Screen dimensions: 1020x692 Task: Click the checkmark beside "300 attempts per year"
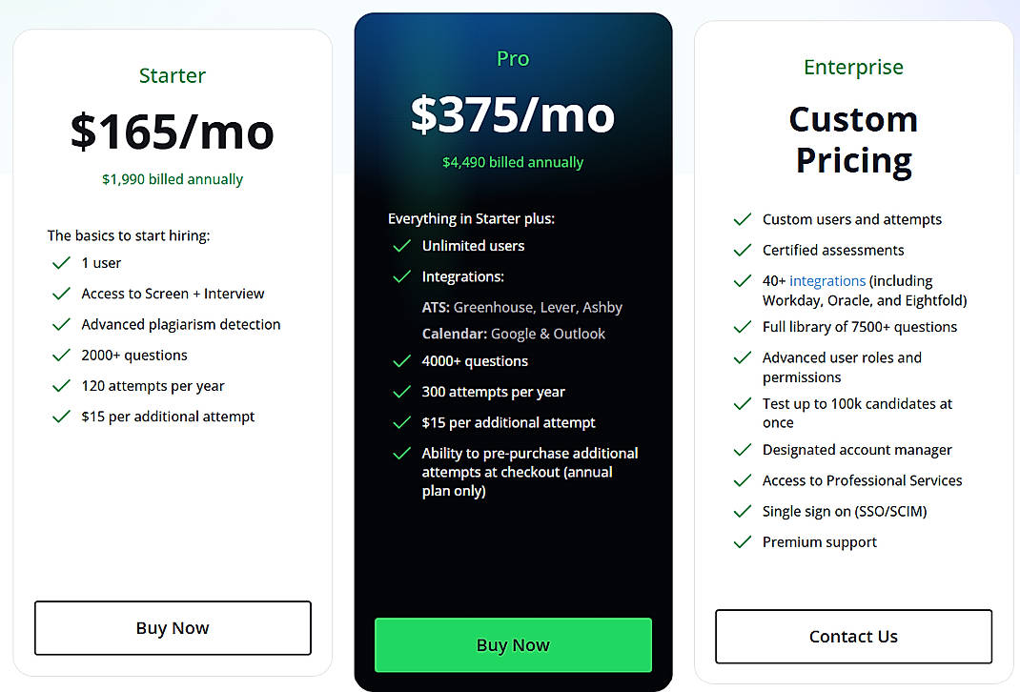point(401,392)
